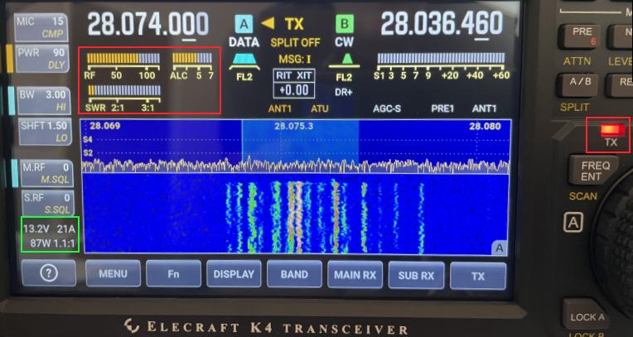Tap the VFO B indicator icon
Image resolution: width=633 pixels, height=337 pixels.
[344, 23]
